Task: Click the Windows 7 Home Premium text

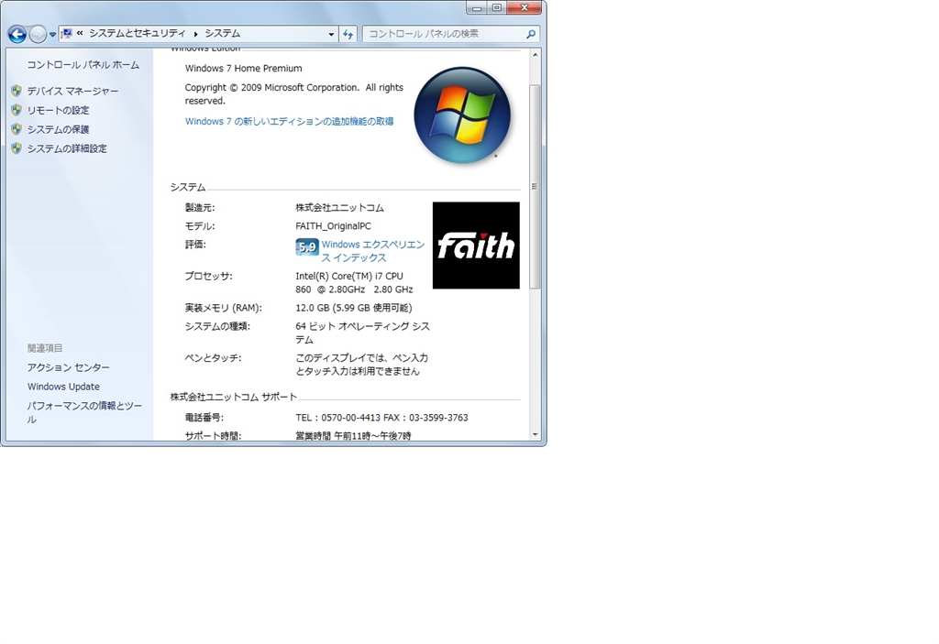Action: [x=243, y=68]
